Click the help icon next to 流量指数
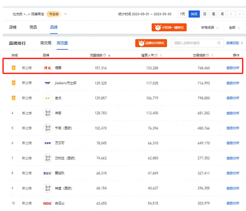Viewport: 246px width, 211px height. pyautogui.click(x=105, y=55)
